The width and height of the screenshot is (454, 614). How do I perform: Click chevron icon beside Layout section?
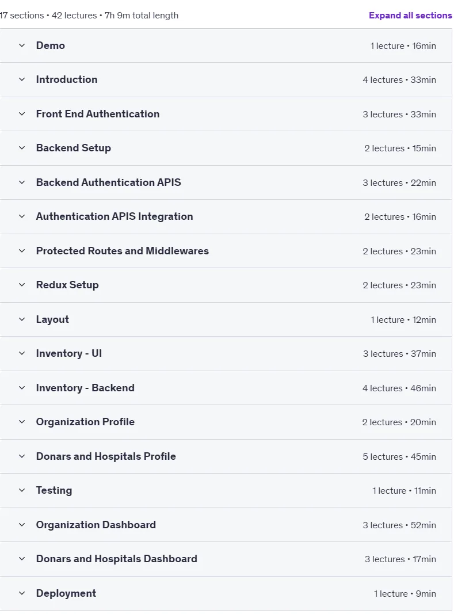22,319
